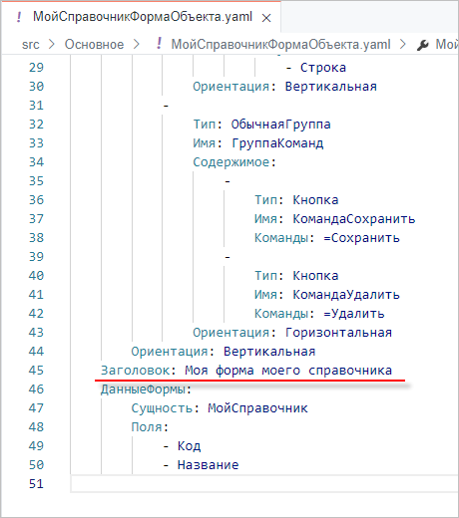The image size is (459, 518).
Task: Expand chevron after Основное breadcrumb
Action: click(137, 44)
